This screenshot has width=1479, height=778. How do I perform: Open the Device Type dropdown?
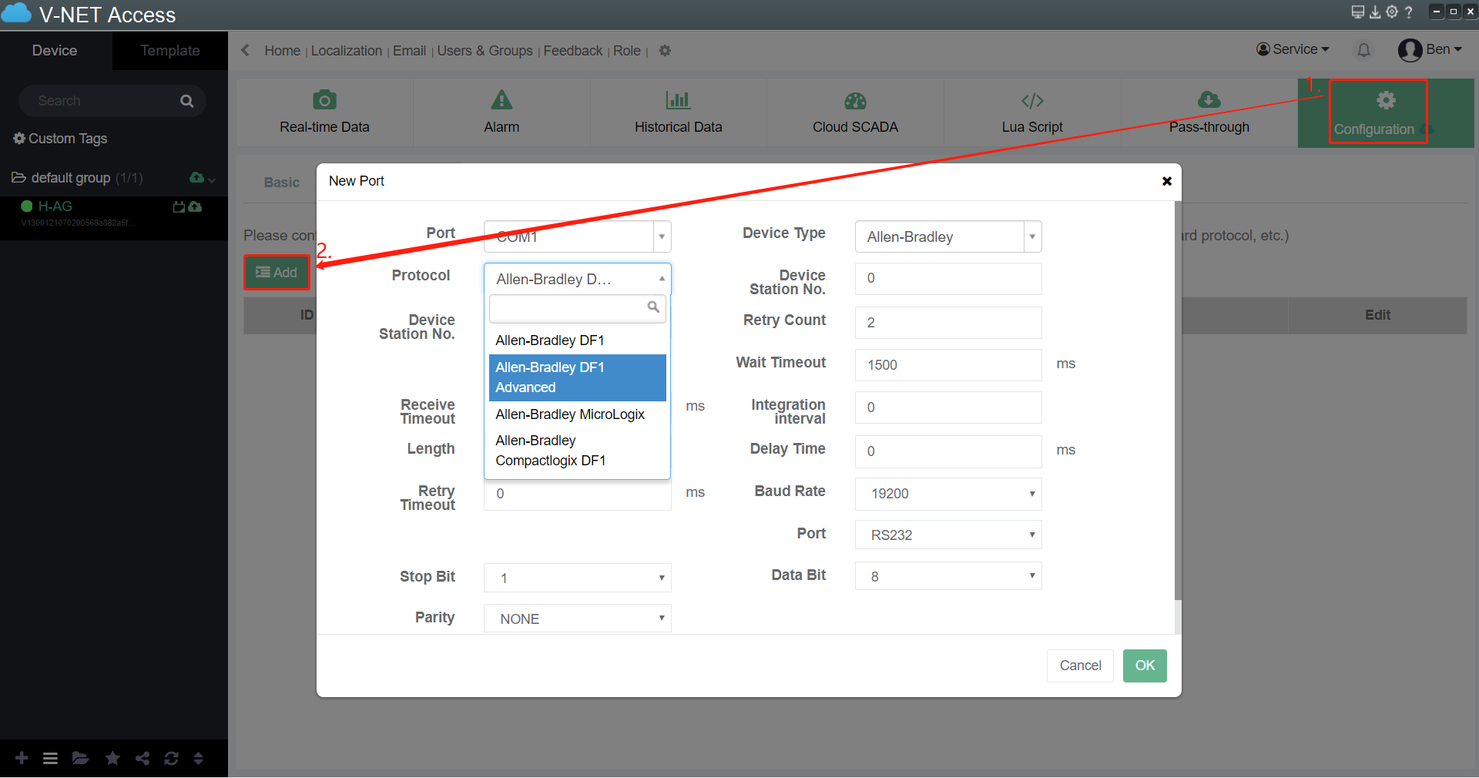coord(947,236)
